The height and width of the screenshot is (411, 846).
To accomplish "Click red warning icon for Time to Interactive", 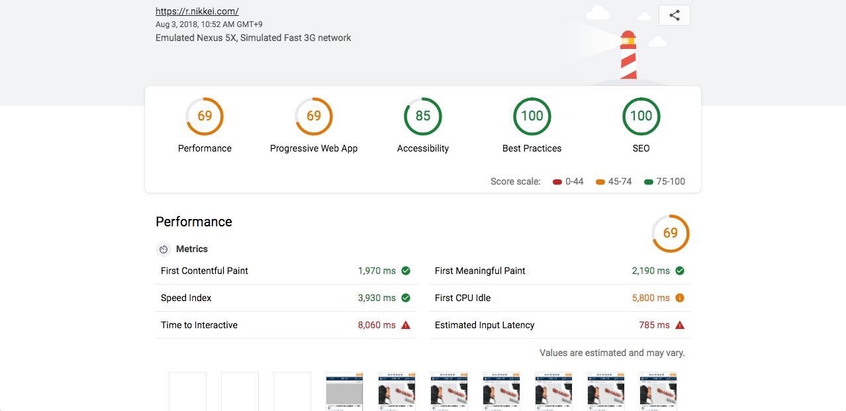I will 406,325.
